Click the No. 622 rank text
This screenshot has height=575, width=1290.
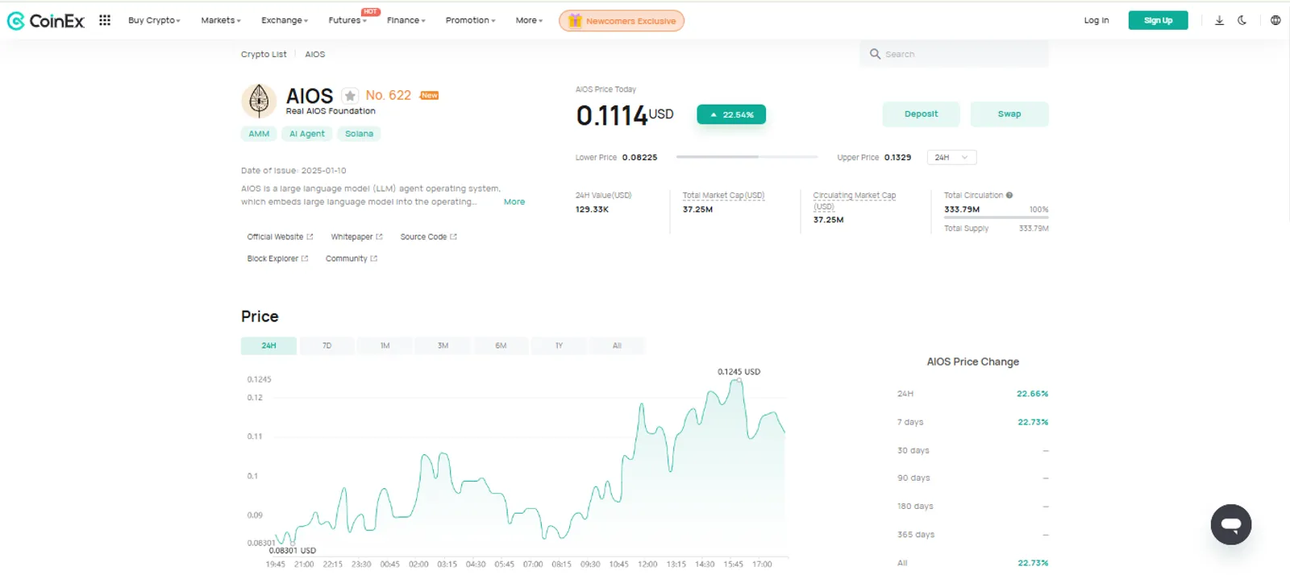tap(388, 95)
